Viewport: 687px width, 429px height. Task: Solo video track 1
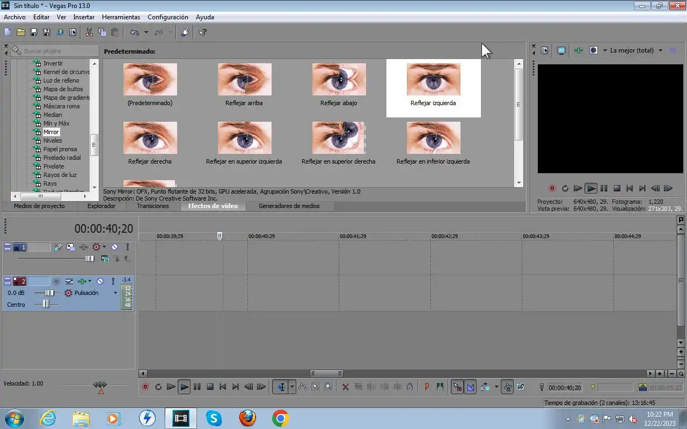point(127,247)
